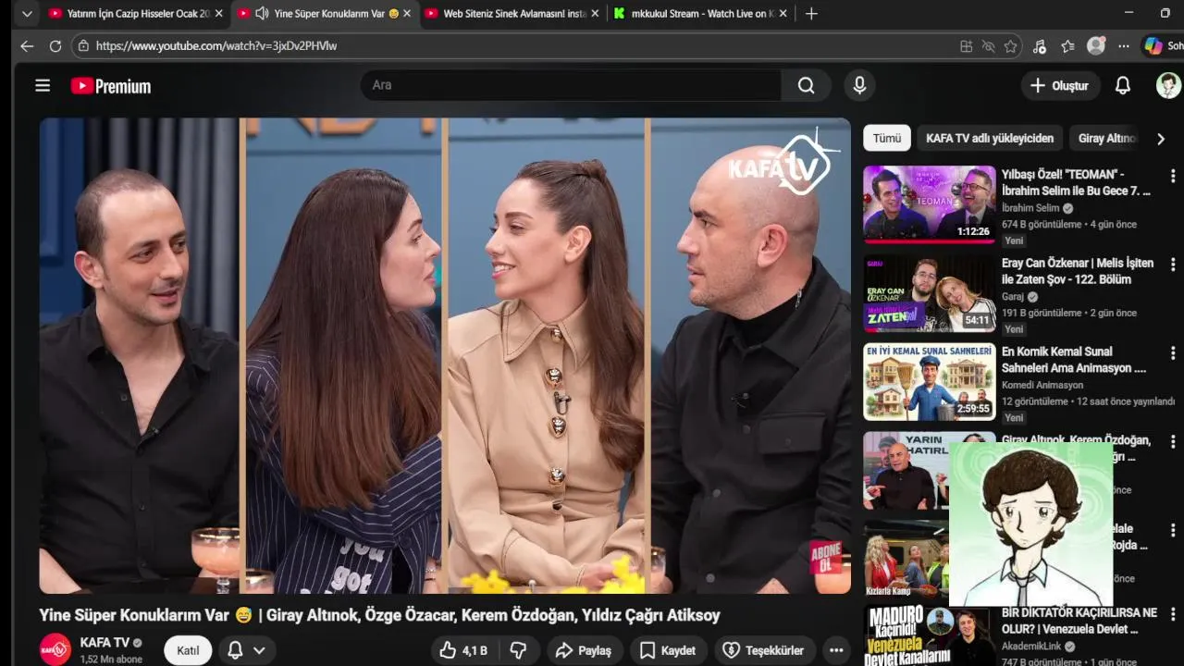
Task: Open the KAFA TV channel avatar
Action: point(55,648)
